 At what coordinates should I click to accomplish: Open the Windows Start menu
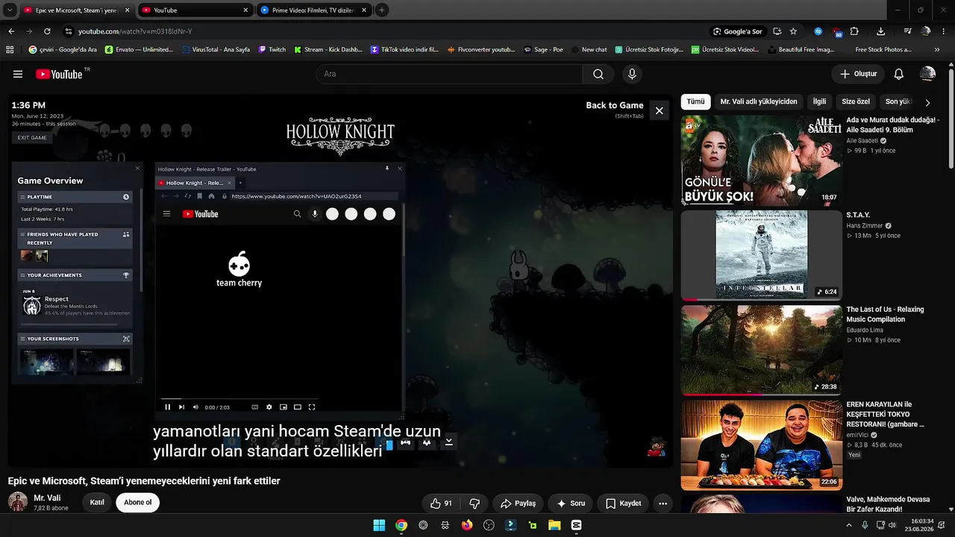pos(379,525)
